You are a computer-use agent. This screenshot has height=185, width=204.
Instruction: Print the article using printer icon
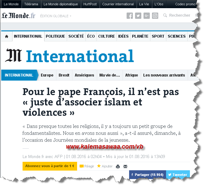(x=118, y=166)
